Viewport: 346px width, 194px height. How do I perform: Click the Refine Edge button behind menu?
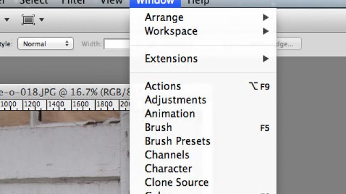click(x=289, y=44)
